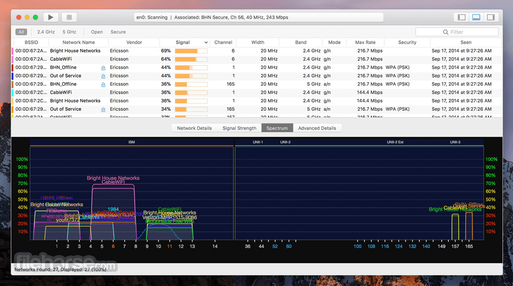Stop scanning with the stop button
Image resolution: width=513 pixels, height=286 pixels.
(x=69, y=17)
